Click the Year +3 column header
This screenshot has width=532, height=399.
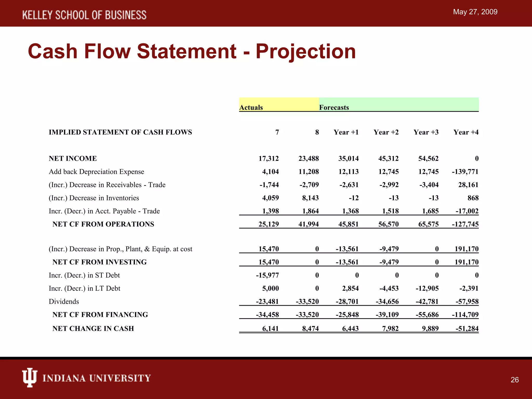tap(426, 132)
